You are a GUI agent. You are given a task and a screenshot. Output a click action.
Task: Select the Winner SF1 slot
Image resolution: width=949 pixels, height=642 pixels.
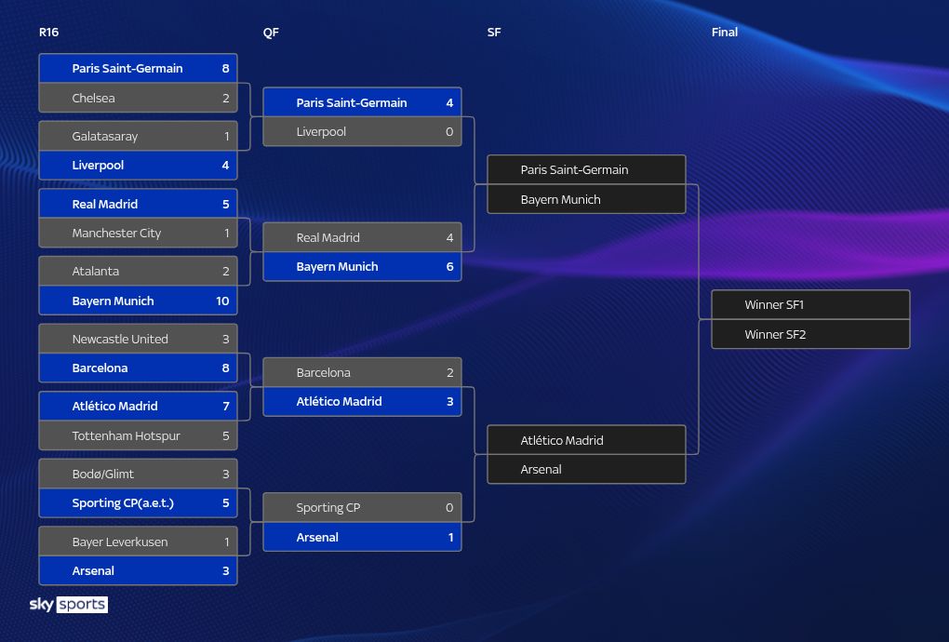pos(810,304)
